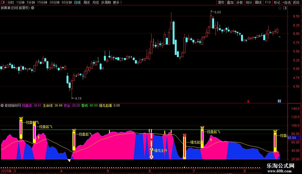Screen dimensions: 302x174
Task: Expand the 更多 periods menu
Action: tap(117, 2)
